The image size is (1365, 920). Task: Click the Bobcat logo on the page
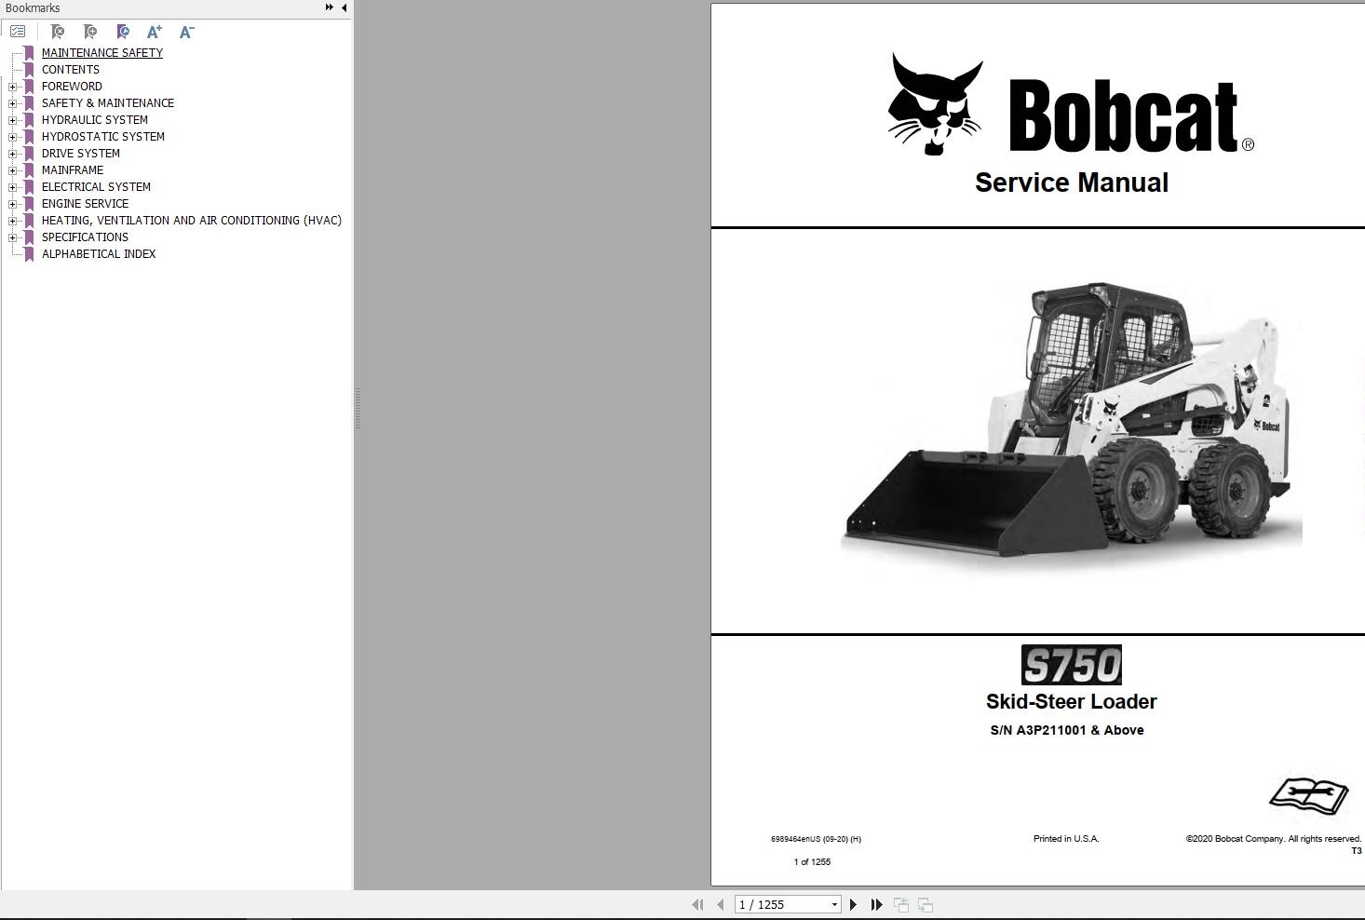click(1071, 104)
